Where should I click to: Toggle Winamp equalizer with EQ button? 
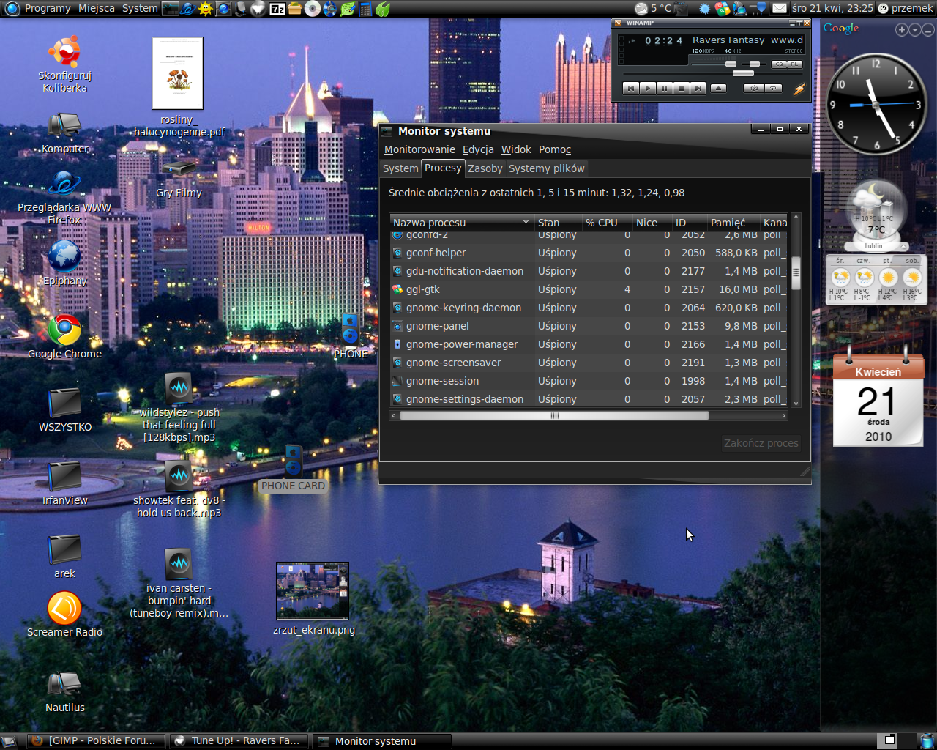click(x=779, y=64)
